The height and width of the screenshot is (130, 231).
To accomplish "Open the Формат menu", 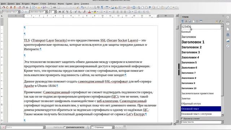I will point(35,4).
